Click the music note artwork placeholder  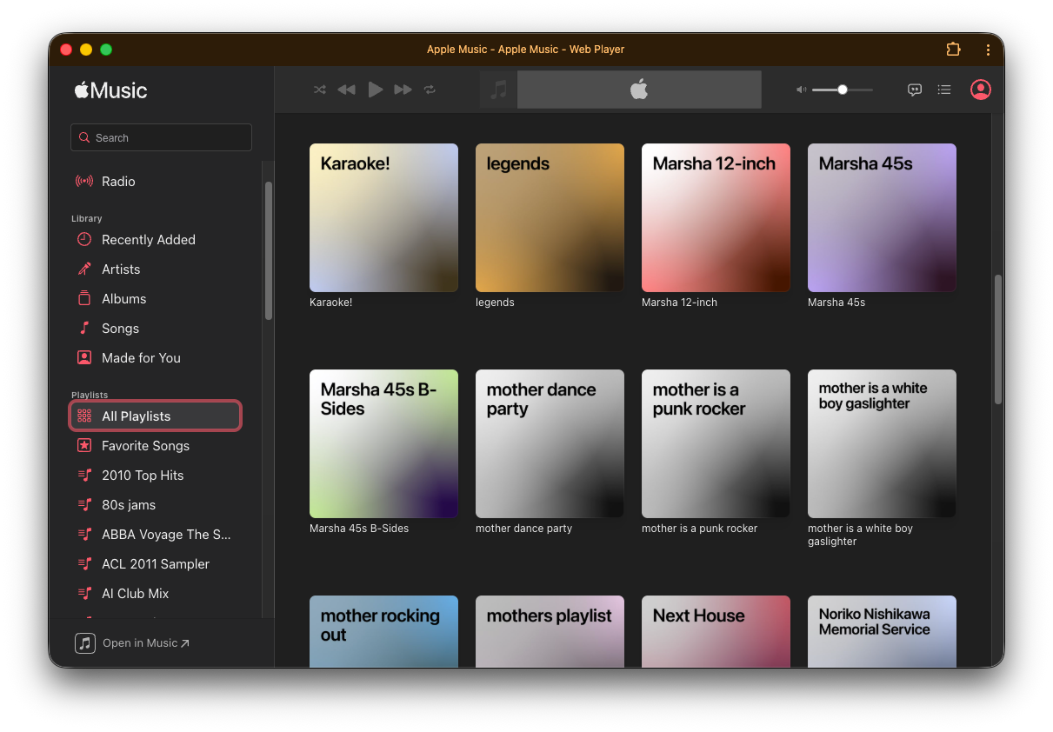[x=498, y=90]
